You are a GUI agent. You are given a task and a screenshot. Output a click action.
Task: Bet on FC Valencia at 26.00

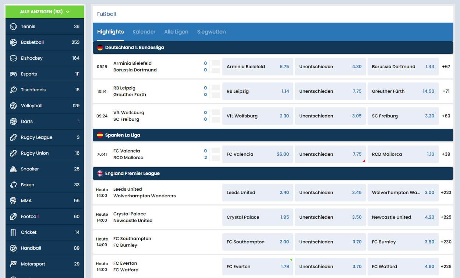pyautogui.click(x=258, y=154)
